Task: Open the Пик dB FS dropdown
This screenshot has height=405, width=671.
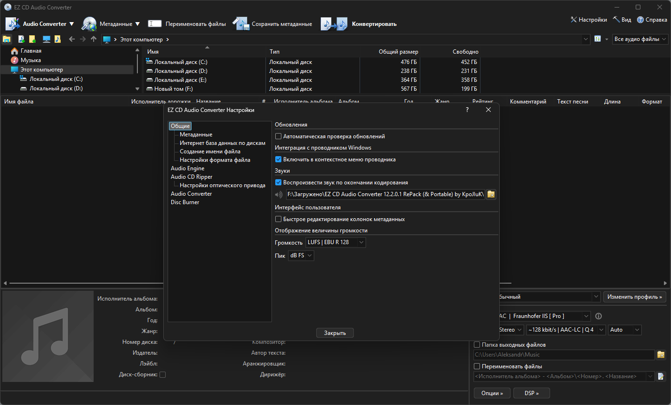Action: 301,255
